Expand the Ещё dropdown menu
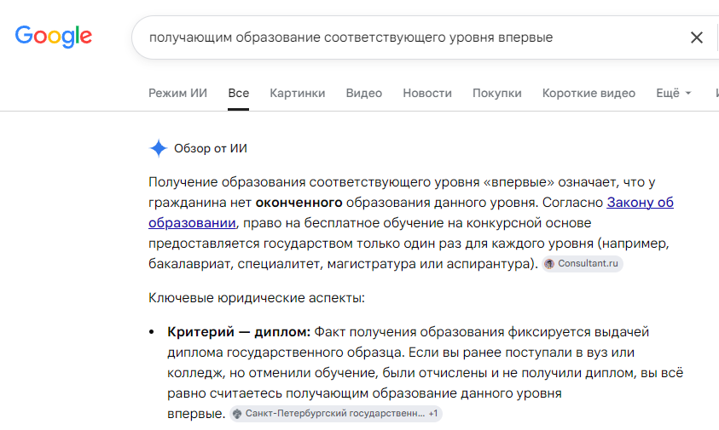This screenshot has width=719, height=430. click(x=673, y=93)
